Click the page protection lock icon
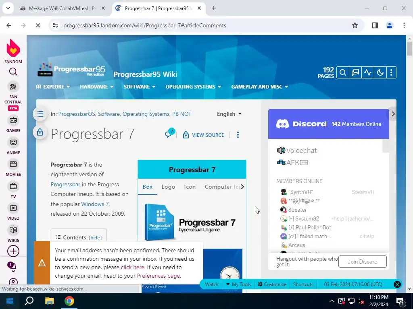This screenshot has width=413, height=309. 40,132
